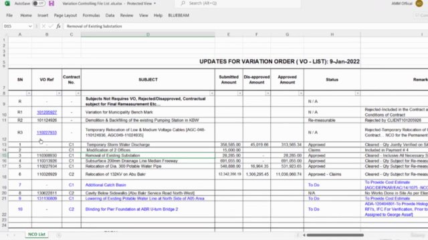Viewport: 428px width, 240px height.
Task: Open the Formulas tab
Action: coord(91,15)
